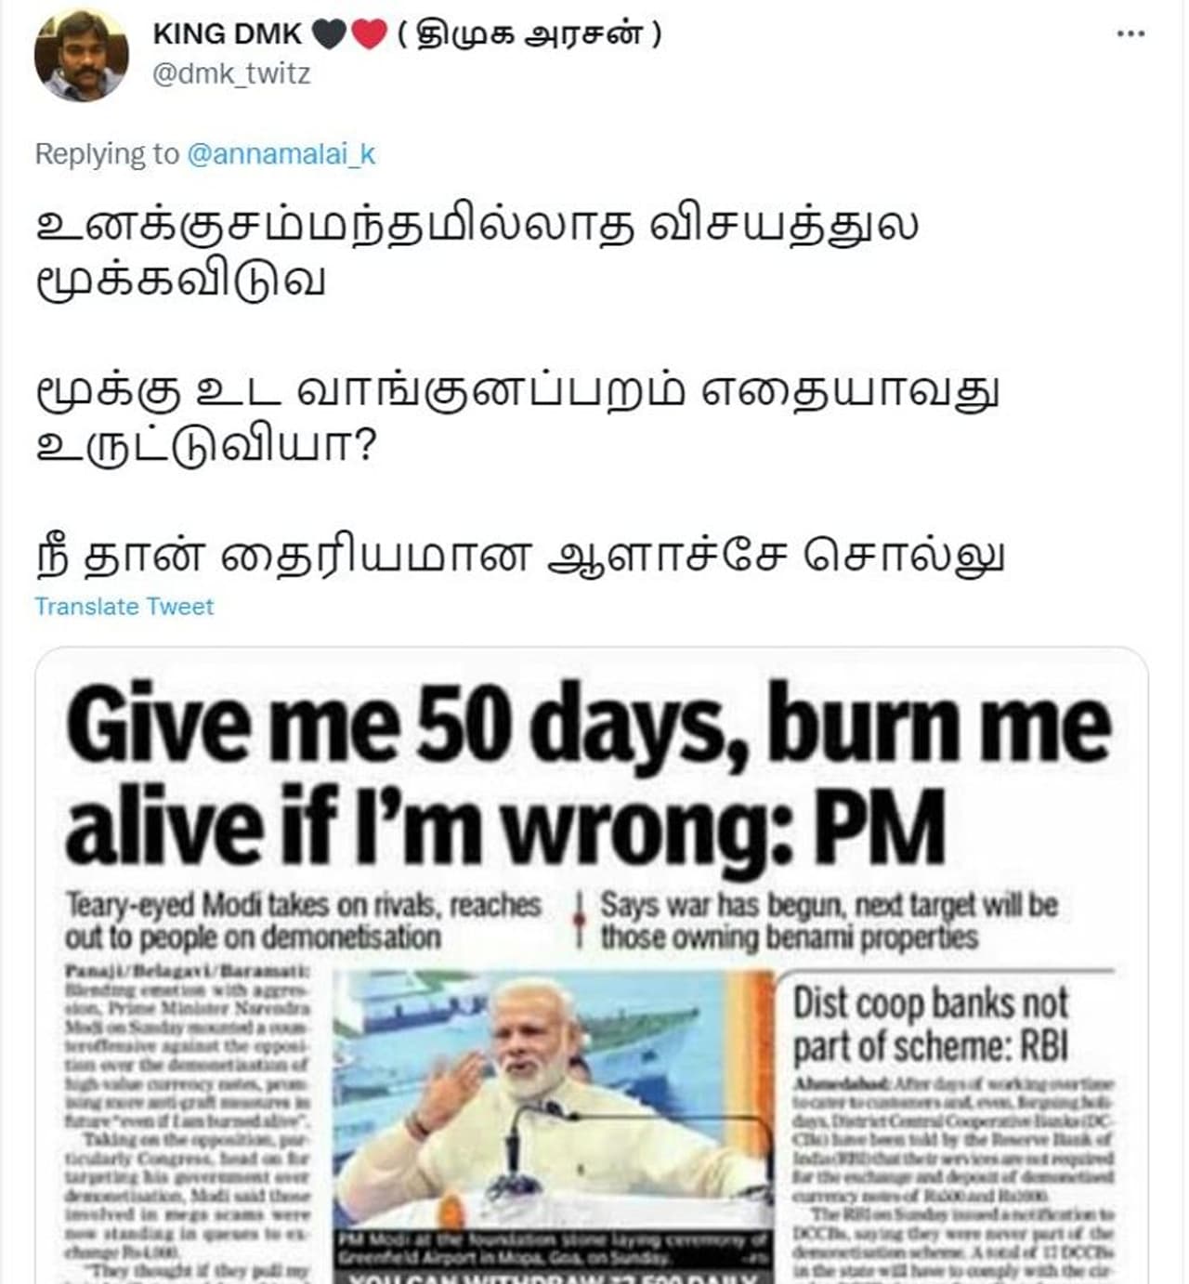
Task: Click the 'Teary-eyed Modi takes on rivals' subheading
Action: (303, 921)
